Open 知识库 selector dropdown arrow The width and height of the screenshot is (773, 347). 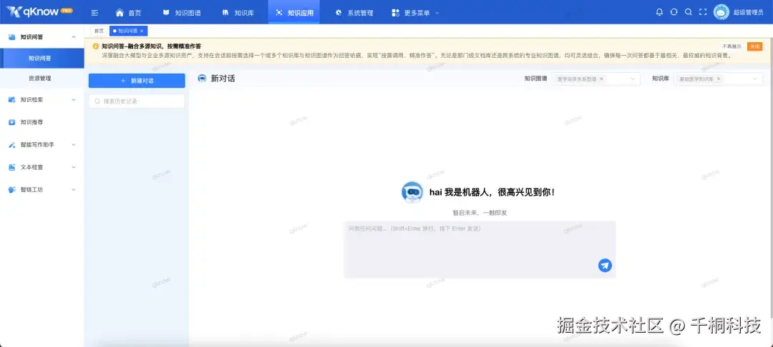(755, 79)
